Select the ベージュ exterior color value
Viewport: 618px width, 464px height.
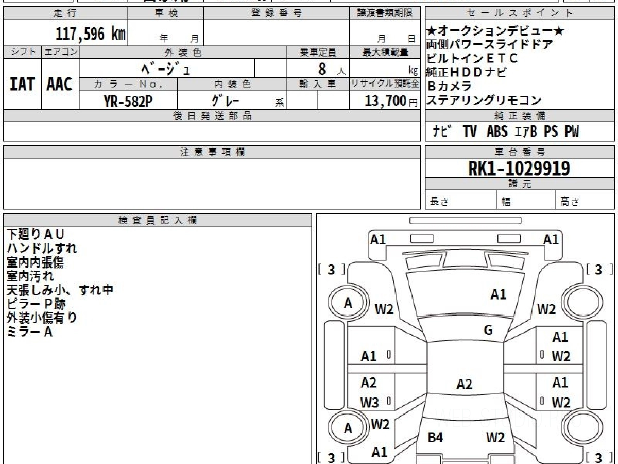[165, 68]
